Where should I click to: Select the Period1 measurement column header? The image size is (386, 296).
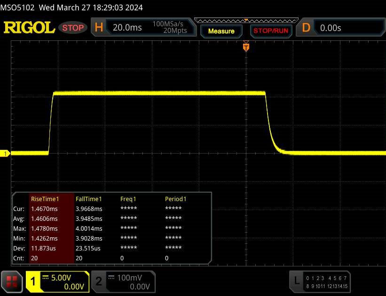point(175,199)
